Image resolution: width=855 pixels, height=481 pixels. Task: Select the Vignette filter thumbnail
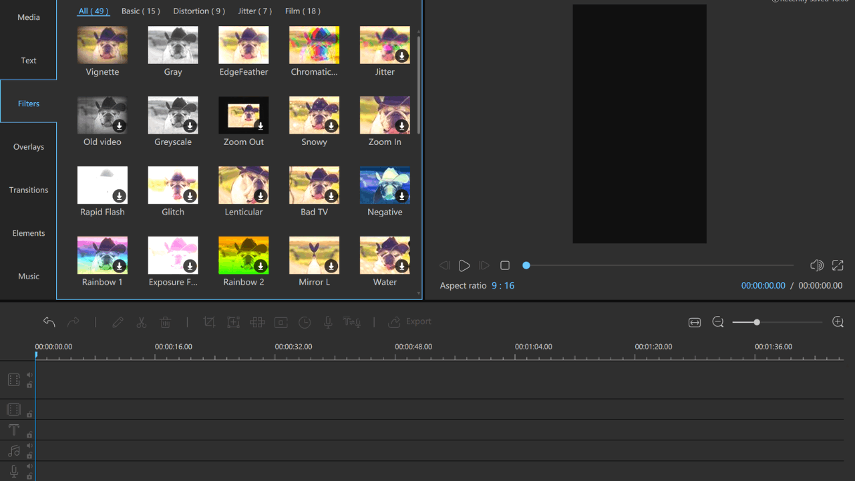coord(102,45)
